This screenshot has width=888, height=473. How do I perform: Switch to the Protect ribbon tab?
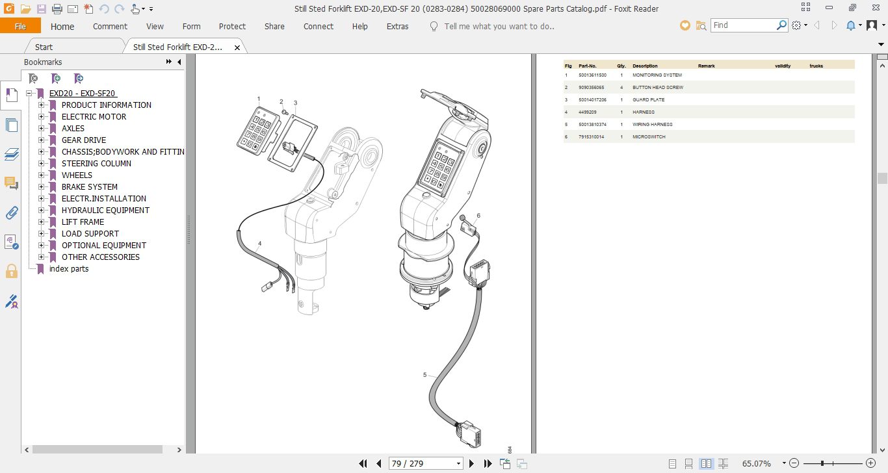[232, 27]
